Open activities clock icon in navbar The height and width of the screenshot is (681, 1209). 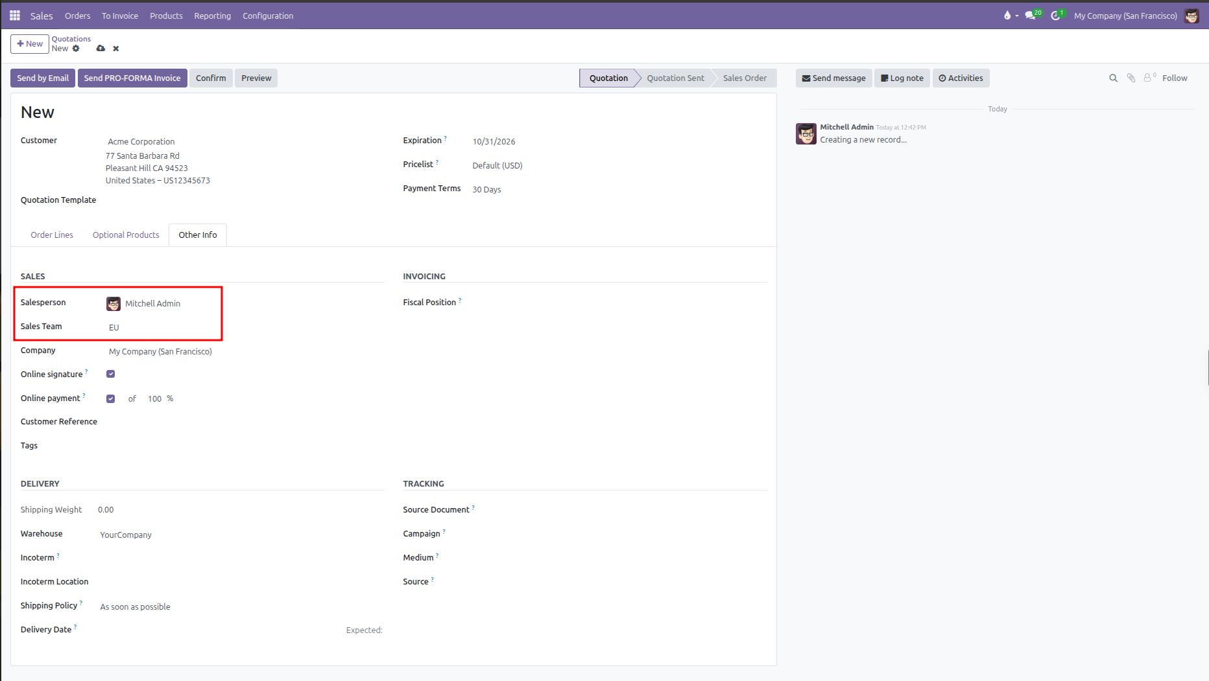click(x=1057, y=15)
